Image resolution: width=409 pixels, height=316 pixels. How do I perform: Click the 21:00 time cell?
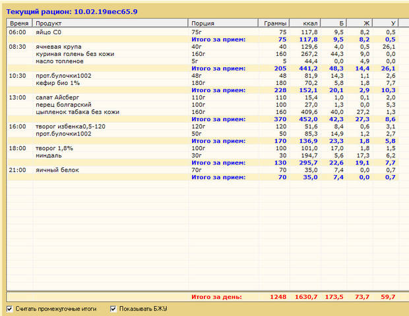pos(17,170)
